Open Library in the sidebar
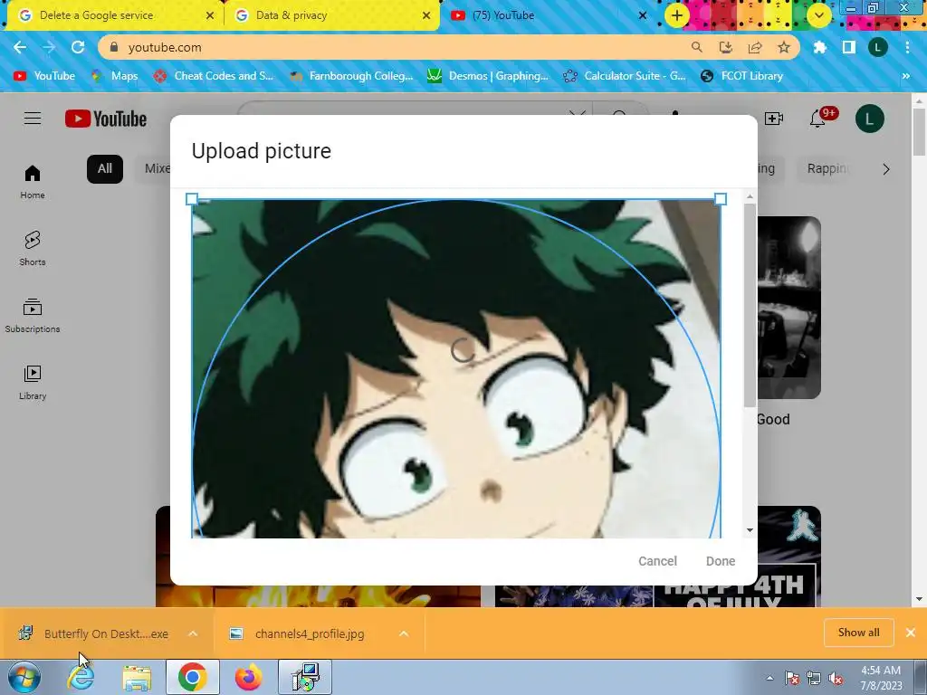The height and width of the screenshot is (695, 927). pos(33,383)
